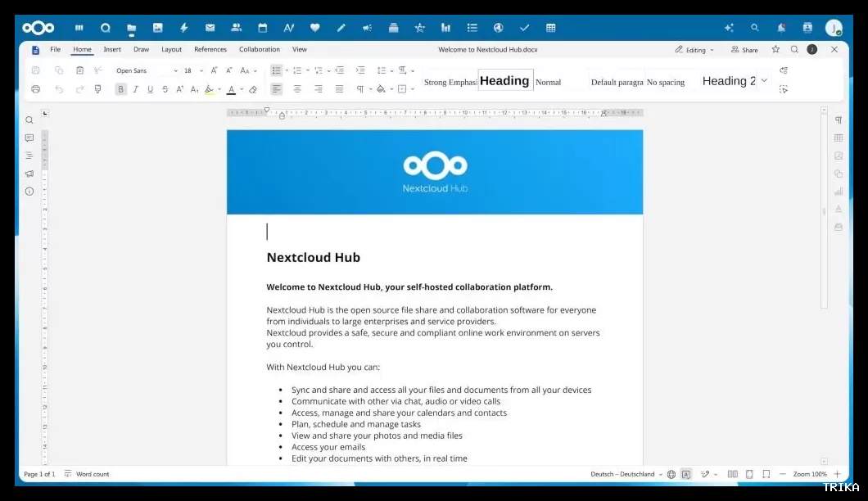The image size is (868, 501).
Task: Clear direct formatting with eraser icon
Action: (253, 89)
